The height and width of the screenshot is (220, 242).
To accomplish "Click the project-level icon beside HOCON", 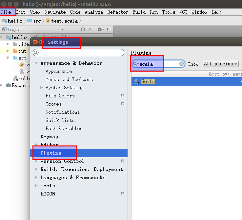I will pos(123,194).
